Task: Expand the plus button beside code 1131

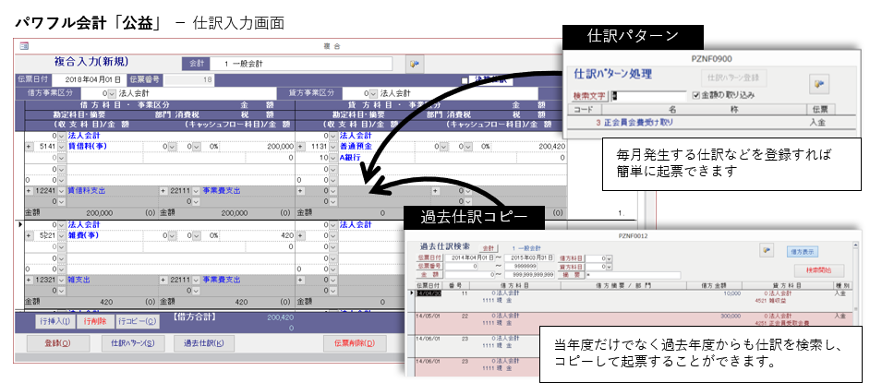Action: (300, 146)
